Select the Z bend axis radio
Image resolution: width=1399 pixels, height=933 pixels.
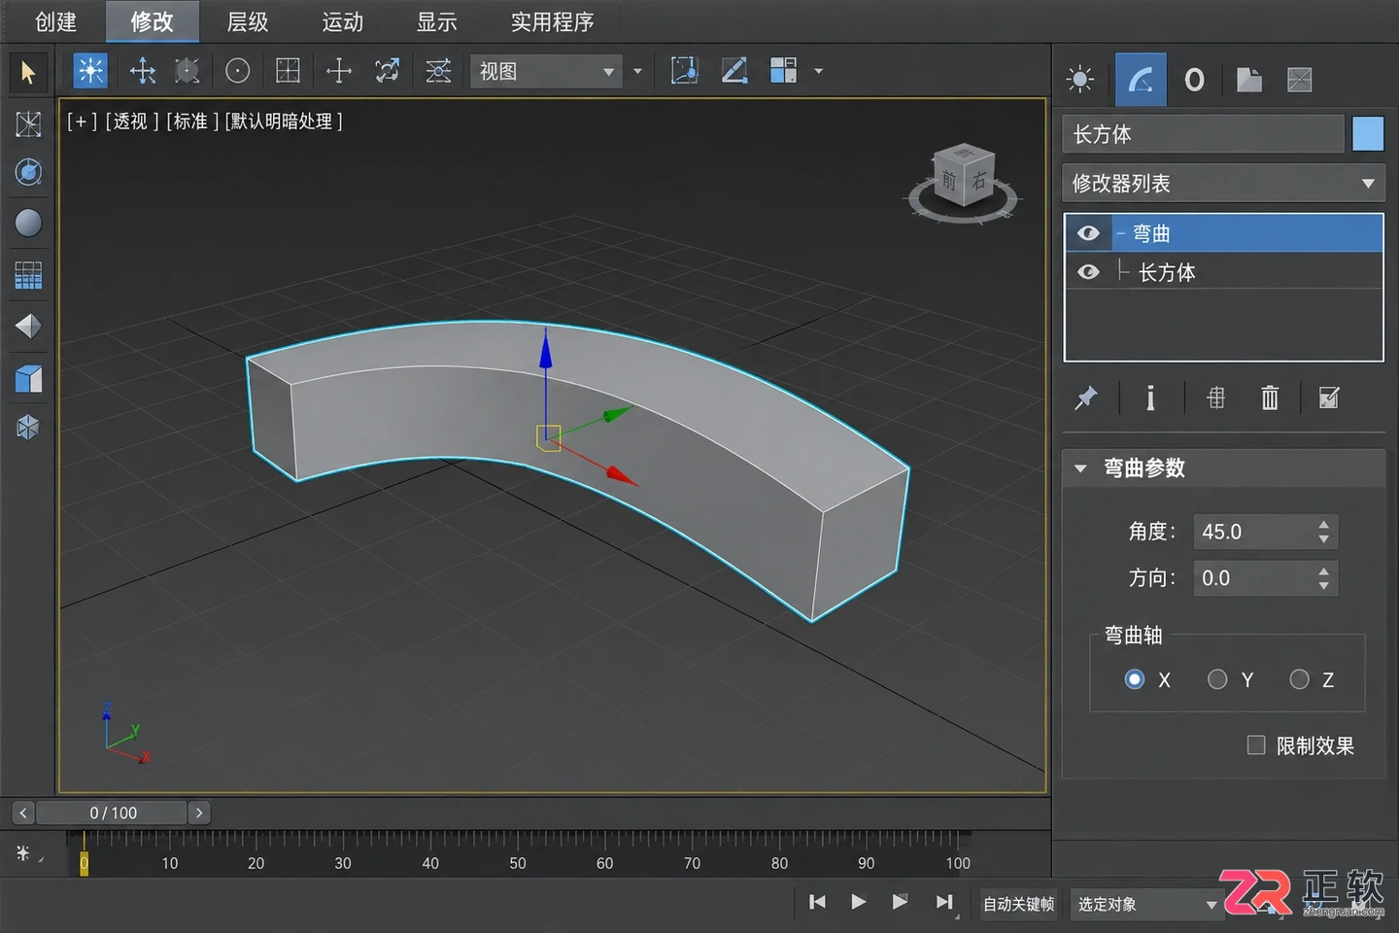1299,679
